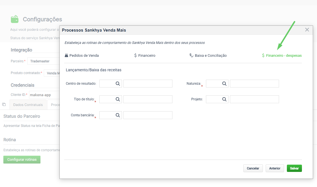Click the Cliente ID field with makena-app
The image size is (317, 187).
click(44, 95)
